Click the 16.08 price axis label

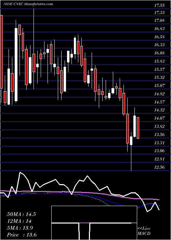pyautogui.click(x=159, y=53)
